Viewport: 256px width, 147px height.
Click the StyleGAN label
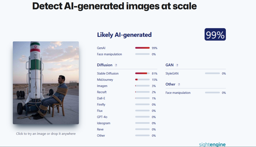(x=172, y=73)
